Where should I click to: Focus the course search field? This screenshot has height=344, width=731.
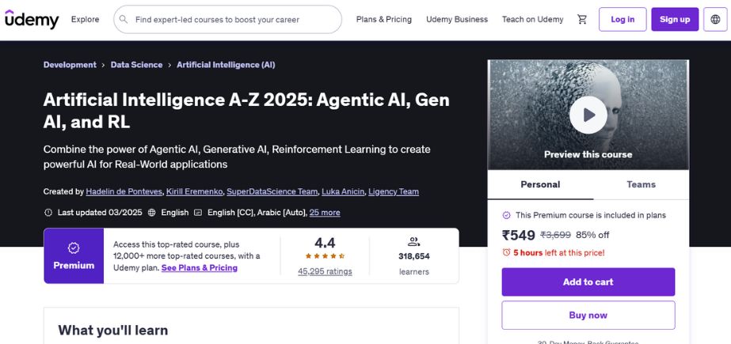coord(227,20)
